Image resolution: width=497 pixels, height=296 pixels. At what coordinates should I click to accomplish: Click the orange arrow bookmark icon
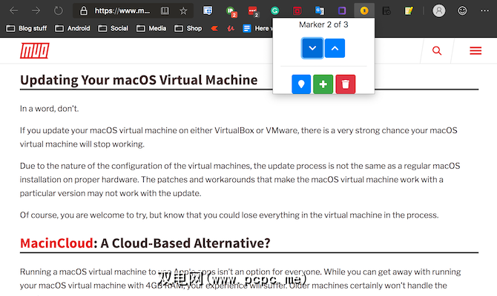point(214,28)
